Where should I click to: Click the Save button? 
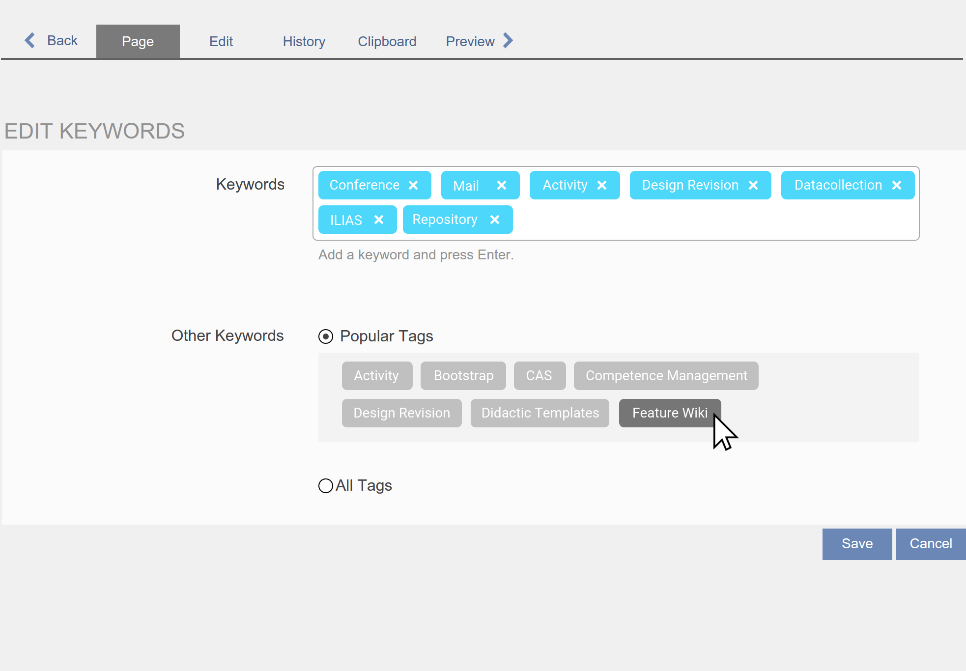[x=857, y=544]
